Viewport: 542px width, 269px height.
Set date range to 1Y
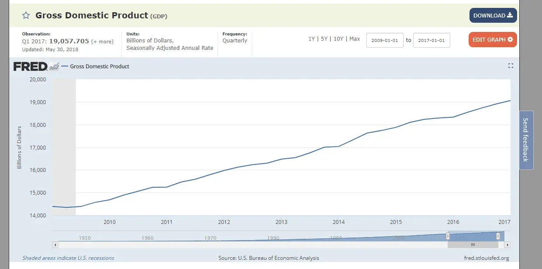pos(311,39)
